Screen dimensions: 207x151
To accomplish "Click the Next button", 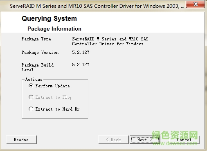I will point(145,140).
